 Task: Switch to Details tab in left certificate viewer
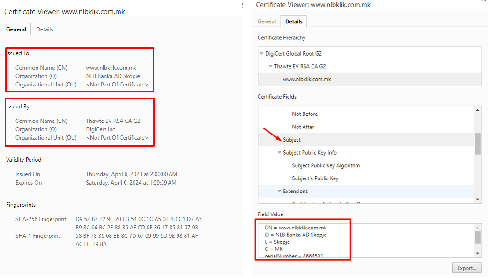pyautogui.click(x=45, y=29)
